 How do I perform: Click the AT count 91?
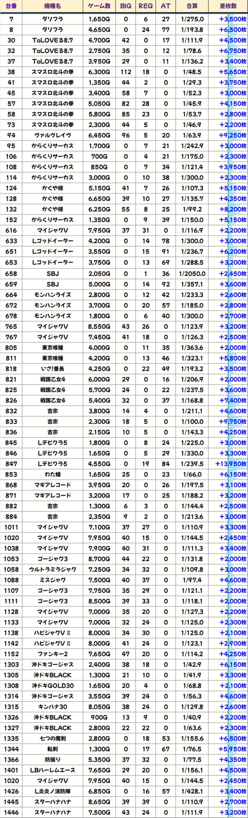pyautogui.click(x=165, y=251)
